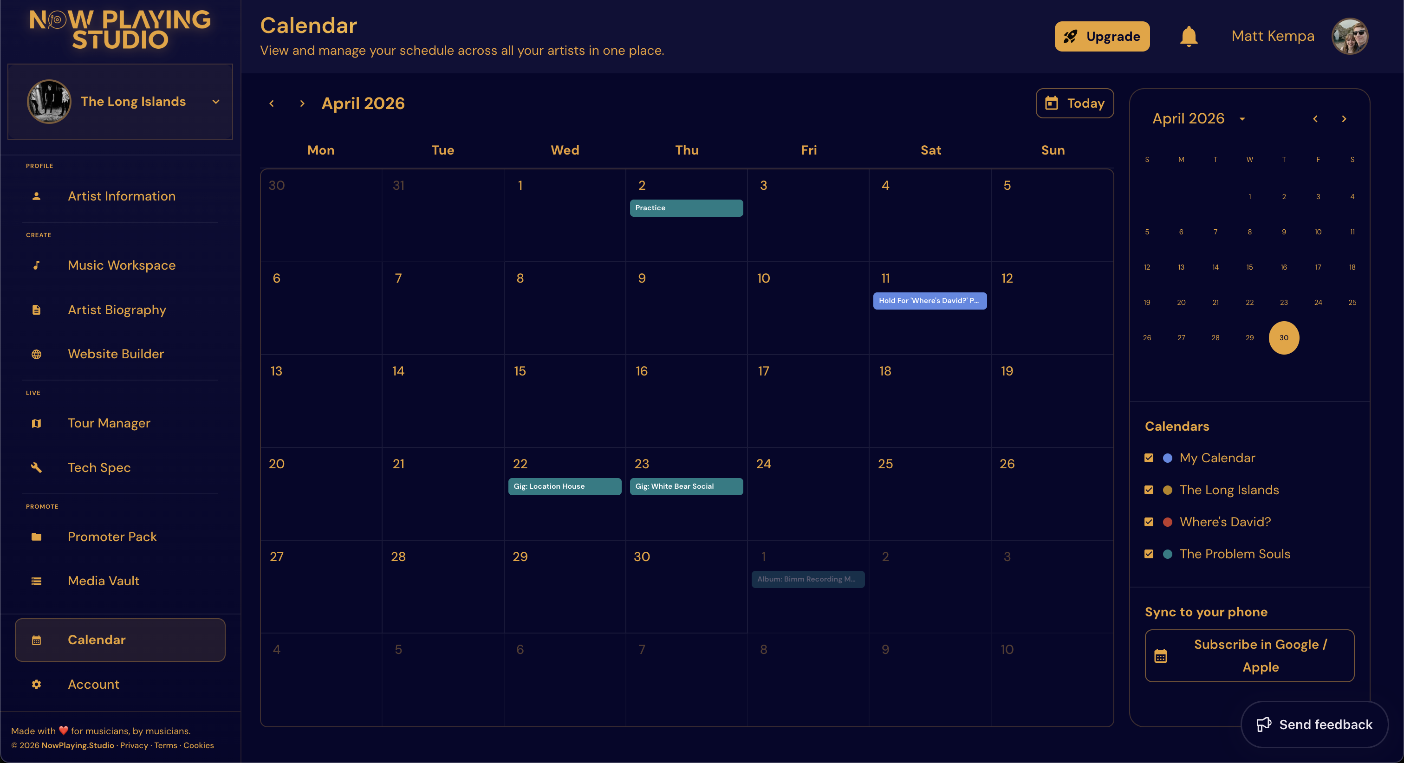Select day 30 in mini calendar
The image size is (1404, 763).
click(1284, 338)
